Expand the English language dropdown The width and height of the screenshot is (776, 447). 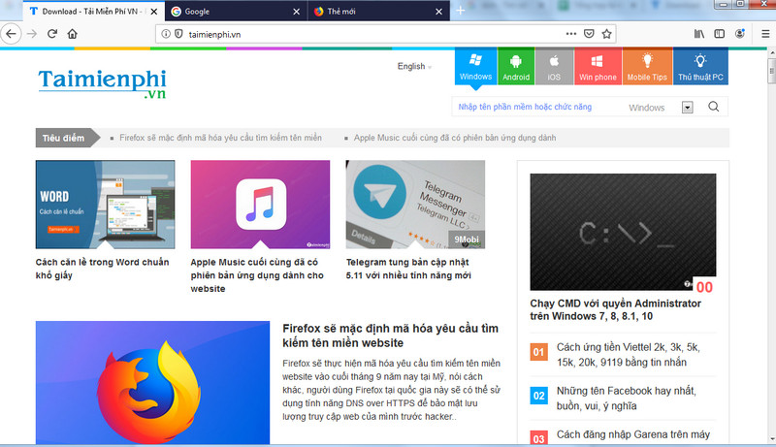pyautogui.click(x=414, y=66)
